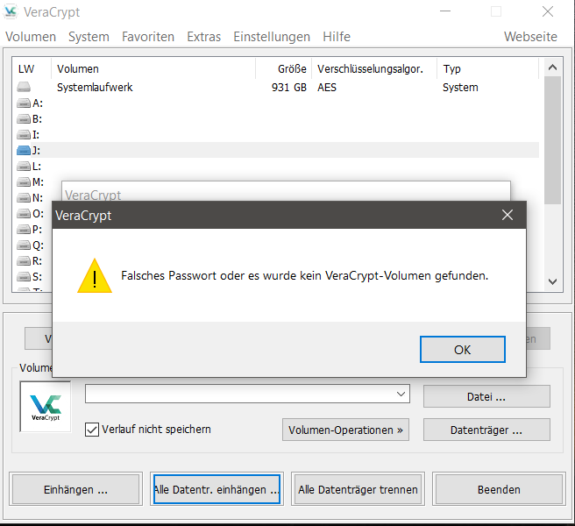This screenshot has width=575, height=526.
Task: Select drive I: icon in the list
Action: pyautogui.click(x=24, y=135)
